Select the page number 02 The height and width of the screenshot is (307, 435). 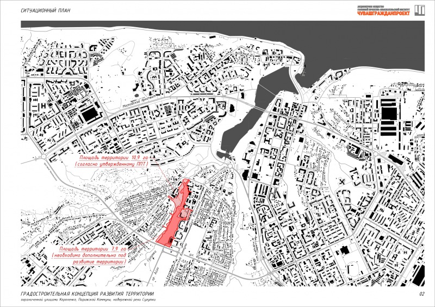click(x=421, y=295)
